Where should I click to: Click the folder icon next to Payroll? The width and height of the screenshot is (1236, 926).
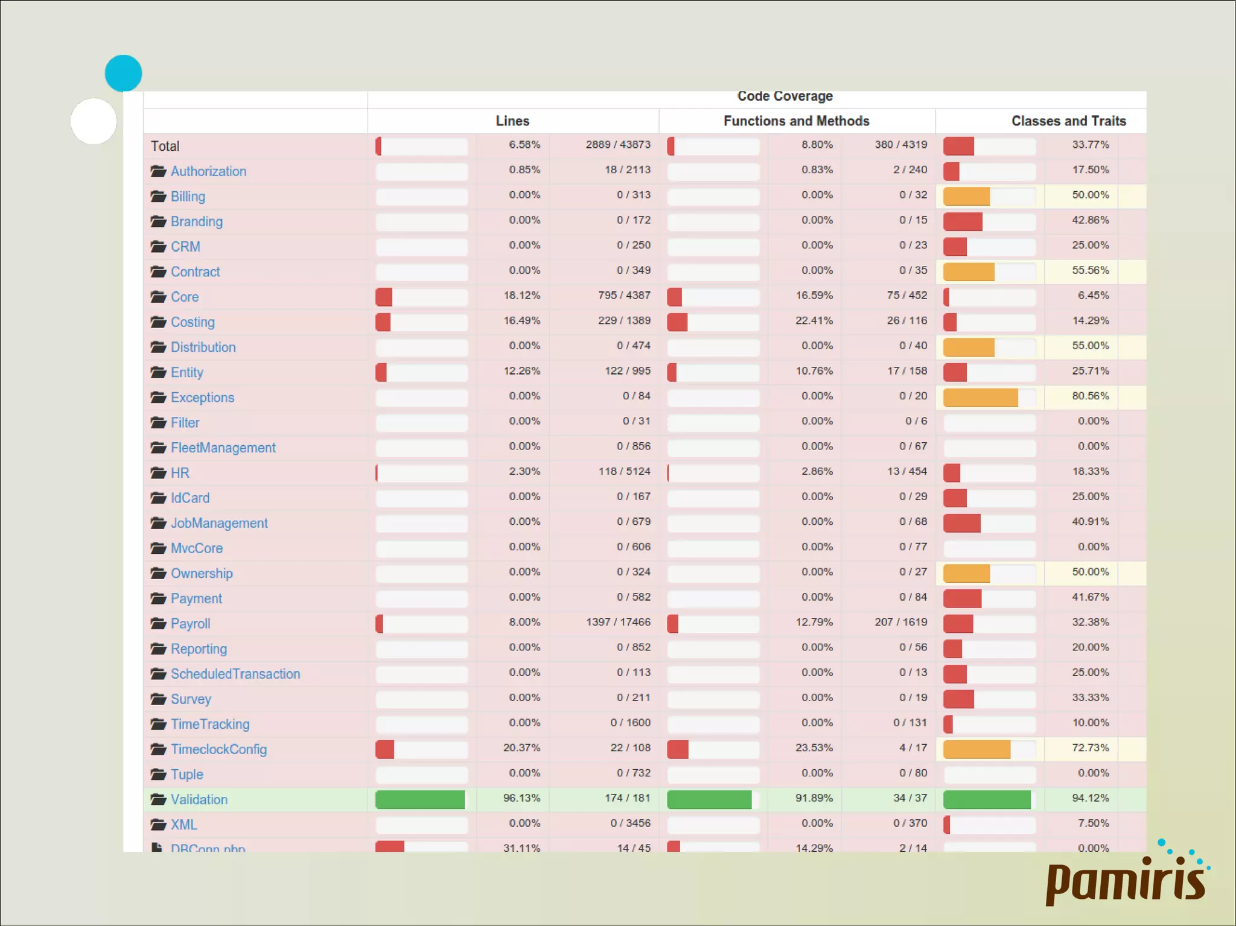[158, 624]
